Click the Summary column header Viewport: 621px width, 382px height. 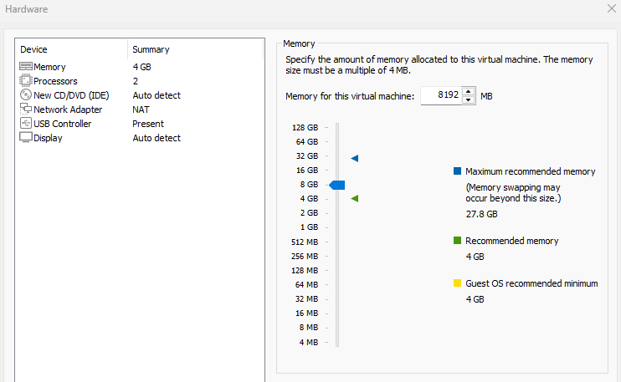pos(151,49)
